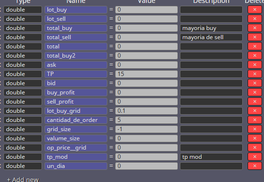Delete the lot_buy variable row

click(255, 10)
